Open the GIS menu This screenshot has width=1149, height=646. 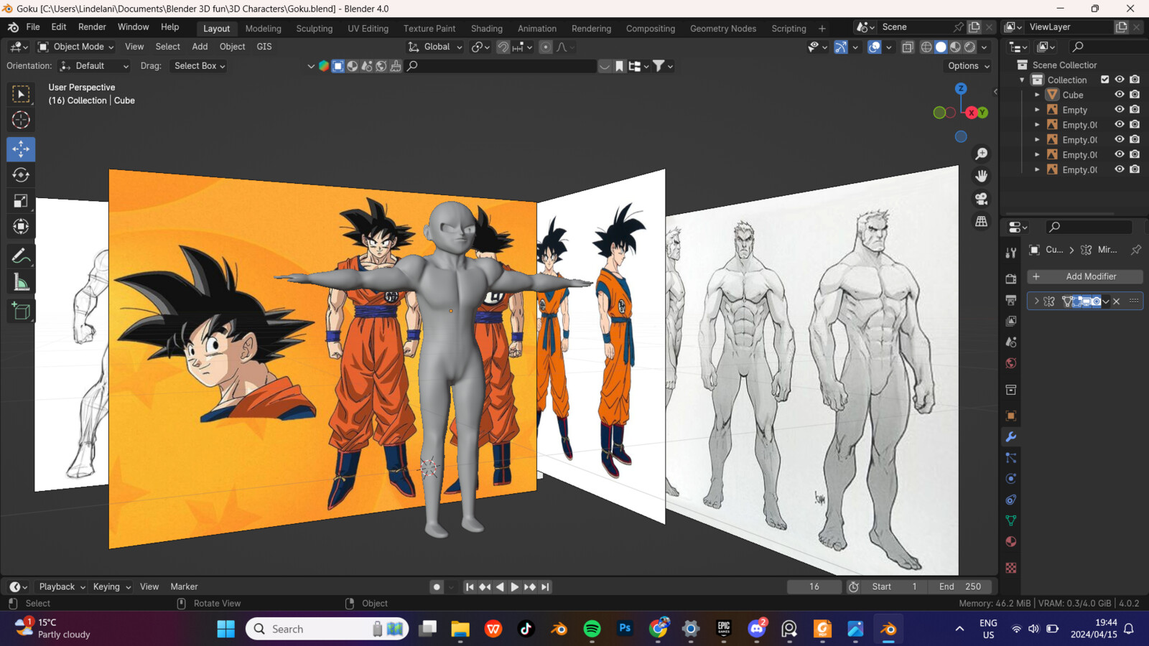[x=264, y=47]
